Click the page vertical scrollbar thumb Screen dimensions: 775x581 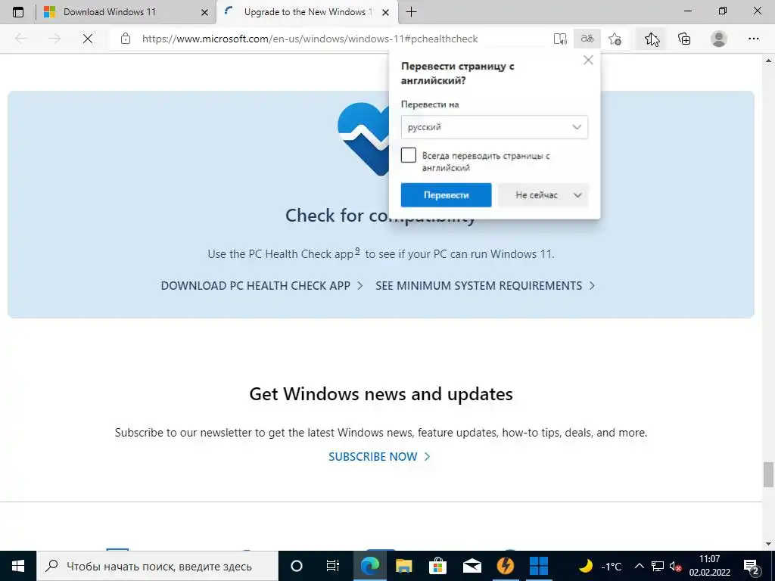(x=768, y=474)
